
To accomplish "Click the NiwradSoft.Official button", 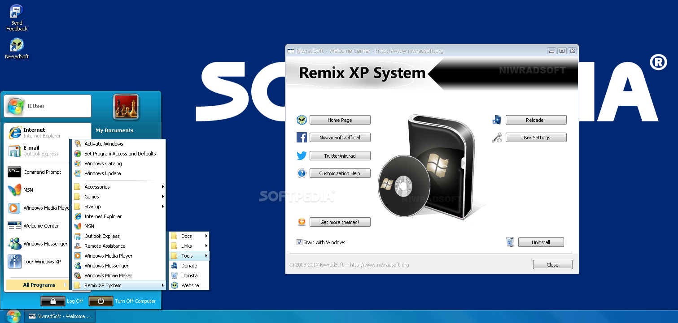I will click(340, 138).
